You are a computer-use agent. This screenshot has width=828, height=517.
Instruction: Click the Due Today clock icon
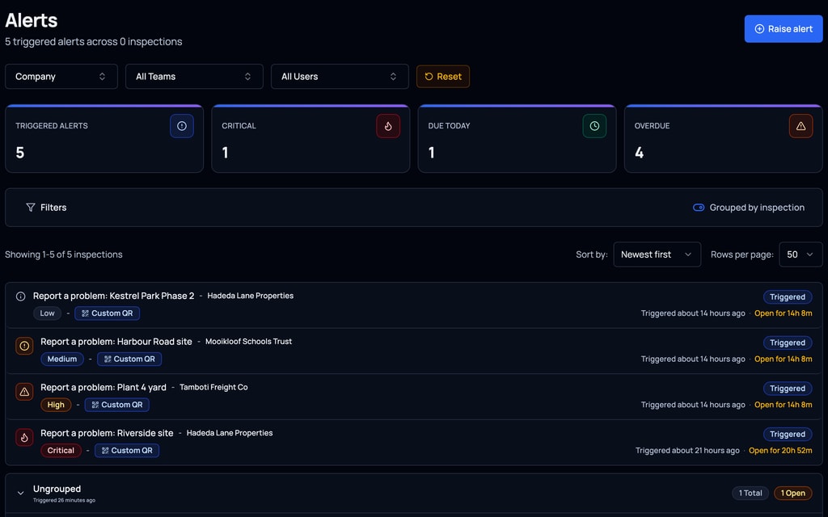594,126
